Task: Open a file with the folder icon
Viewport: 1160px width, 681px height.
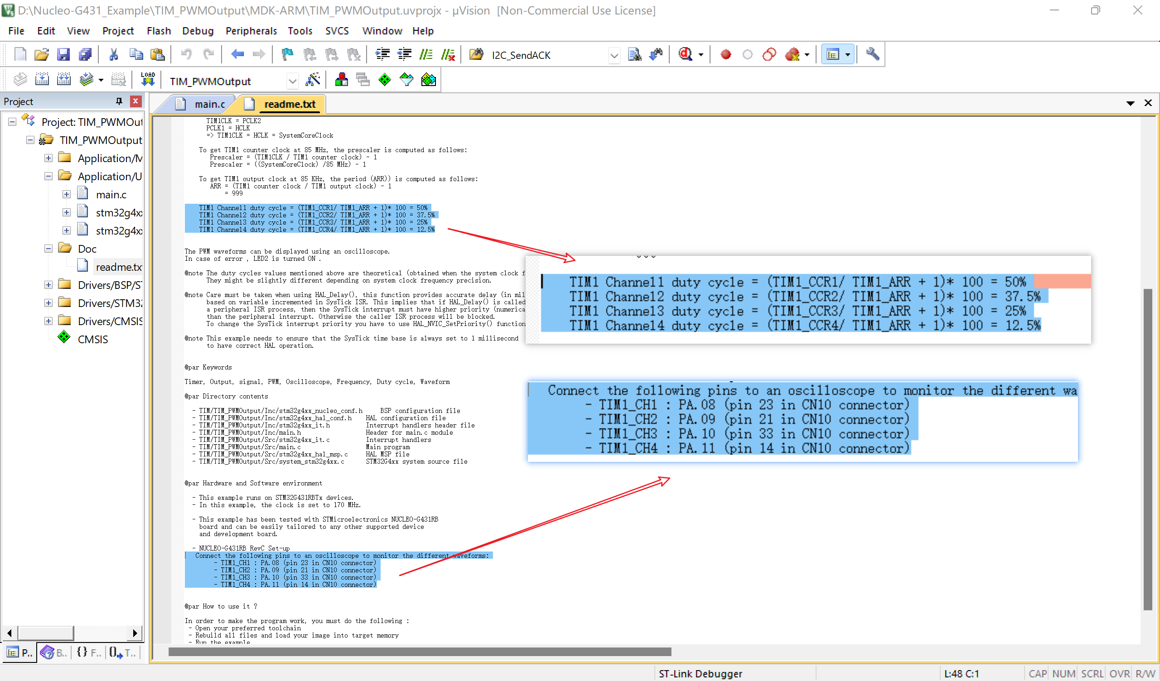Action: click(41, 54)
